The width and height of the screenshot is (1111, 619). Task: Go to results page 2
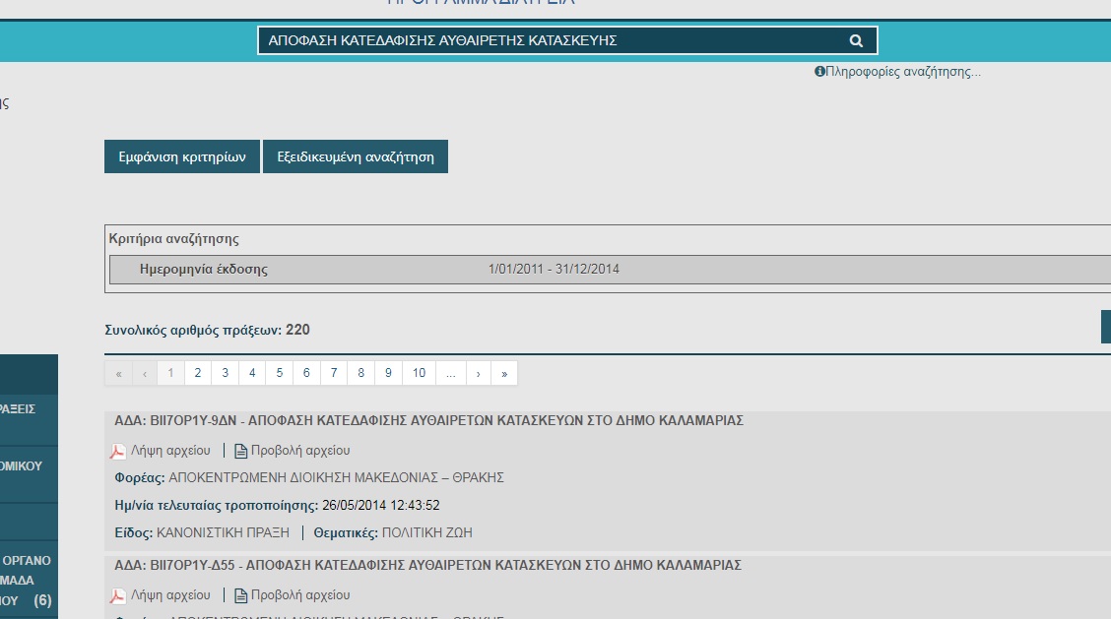click(x=198, y=373)
